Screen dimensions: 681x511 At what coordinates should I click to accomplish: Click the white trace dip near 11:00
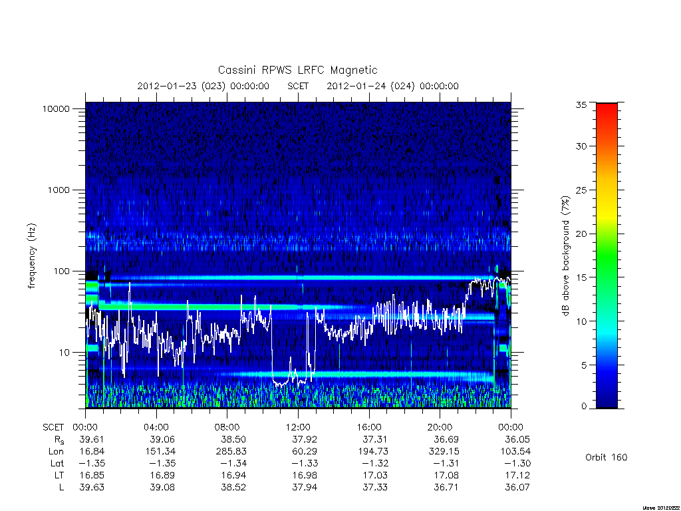pos(281,383)
